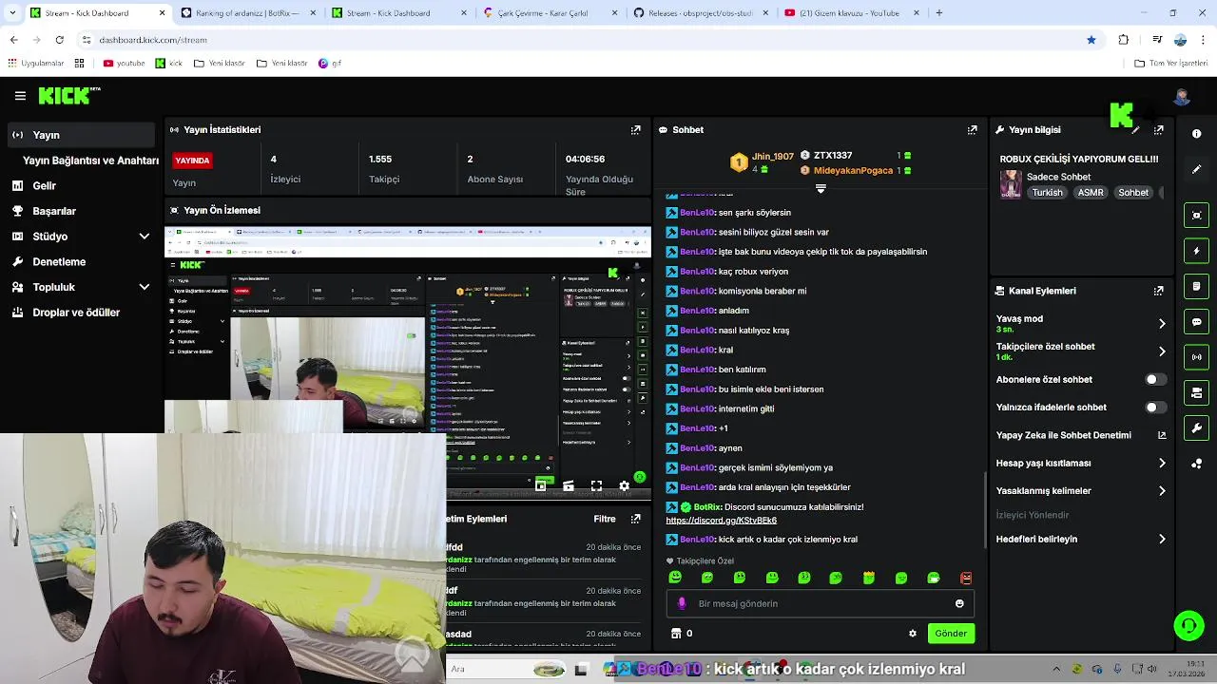Click the shop icon below message box
1217x684 pixels.
tap(676, 634)
